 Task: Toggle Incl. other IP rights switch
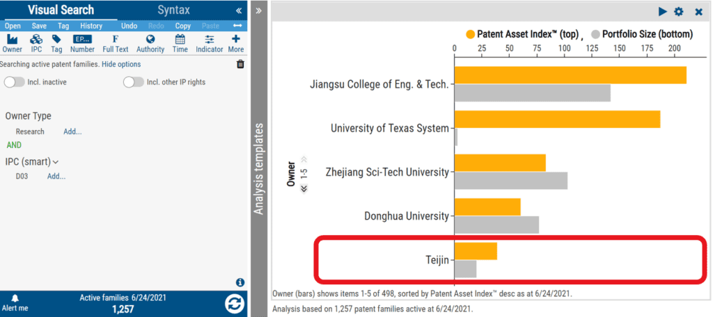tap(134, 82)
